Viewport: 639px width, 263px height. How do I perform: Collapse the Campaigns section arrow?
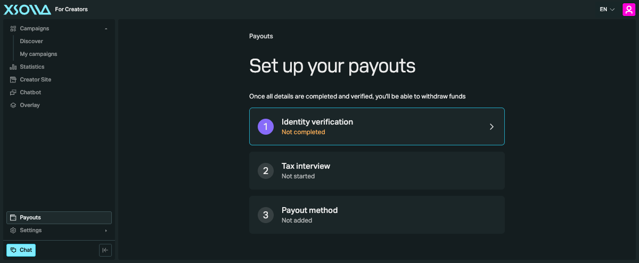[x=106, y=28]
